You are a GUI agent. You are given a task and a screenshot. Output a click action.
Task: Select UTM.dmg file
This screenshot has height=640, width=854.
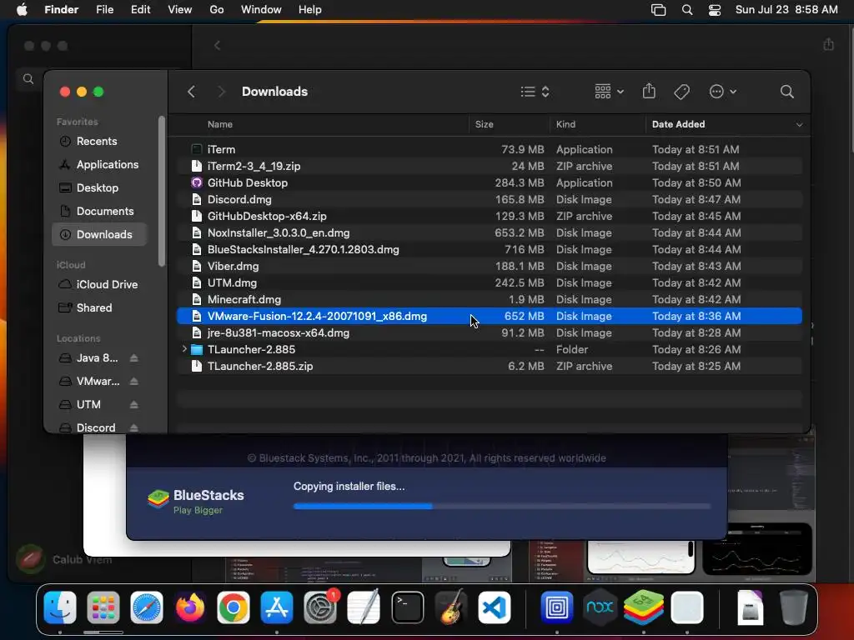pos(489,283)
